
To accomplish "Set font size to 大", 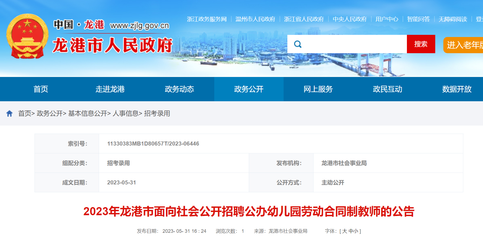I will click(x=345, y=231).
